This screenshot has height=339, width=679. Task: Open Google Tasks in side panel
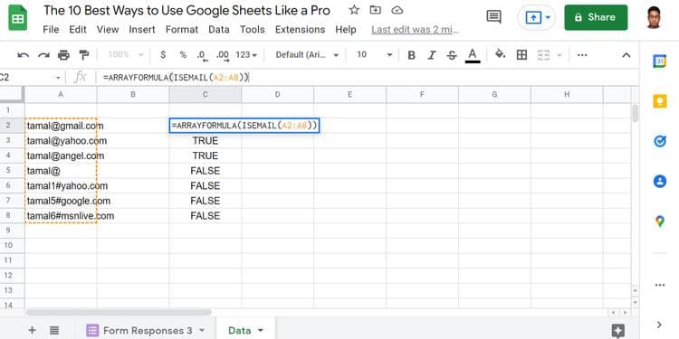pyautogui.click(x=659, y=141)
